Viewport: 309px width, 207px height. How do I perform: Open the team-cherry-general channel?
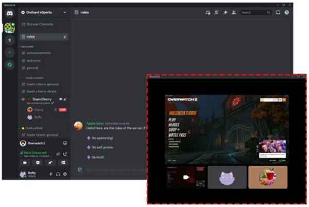(44, 84)
